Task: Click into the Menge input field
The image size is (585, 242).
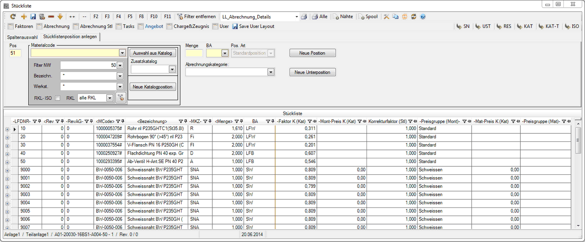Action: pos(193,53)
